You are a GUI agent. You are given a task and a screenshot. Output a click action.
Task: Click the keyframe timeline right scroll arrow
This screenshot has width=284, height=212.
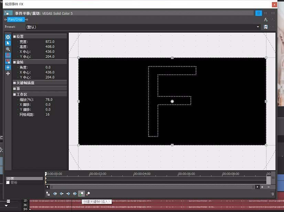click(258, 187)
